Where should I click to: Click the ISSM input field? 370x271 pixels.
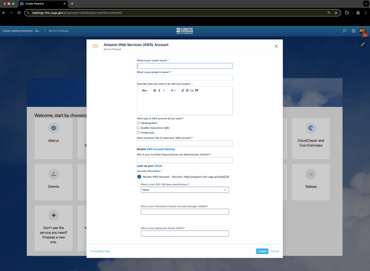185,211
